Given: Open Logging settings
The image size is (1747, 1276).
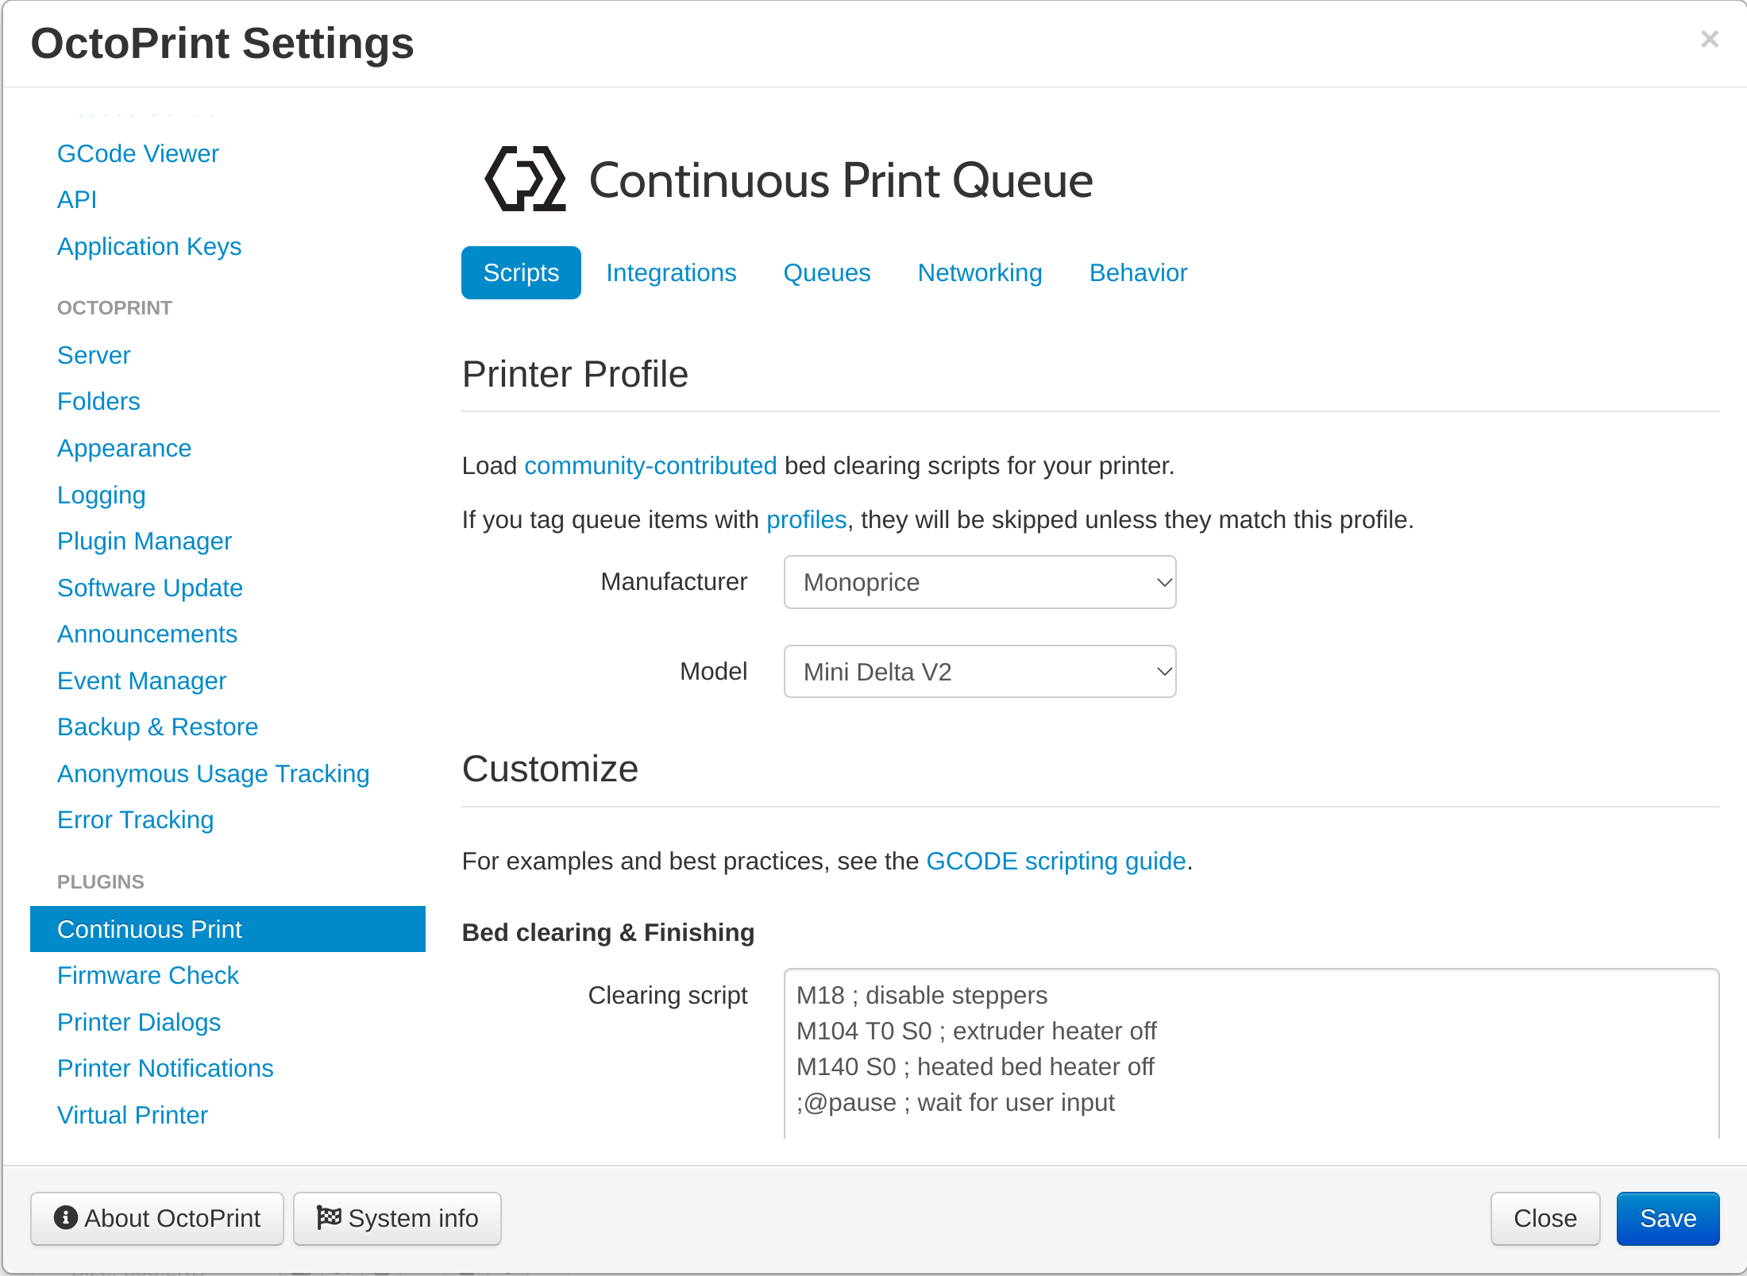Looking at the screenshot, I should click(x=101, y=495).
